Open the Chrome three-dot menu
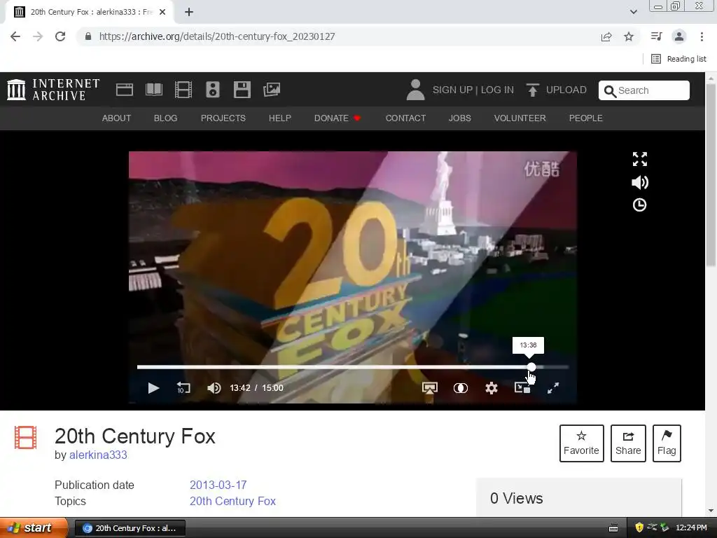Viewport: 717px width, 538px height. click(x=702, y=36)
